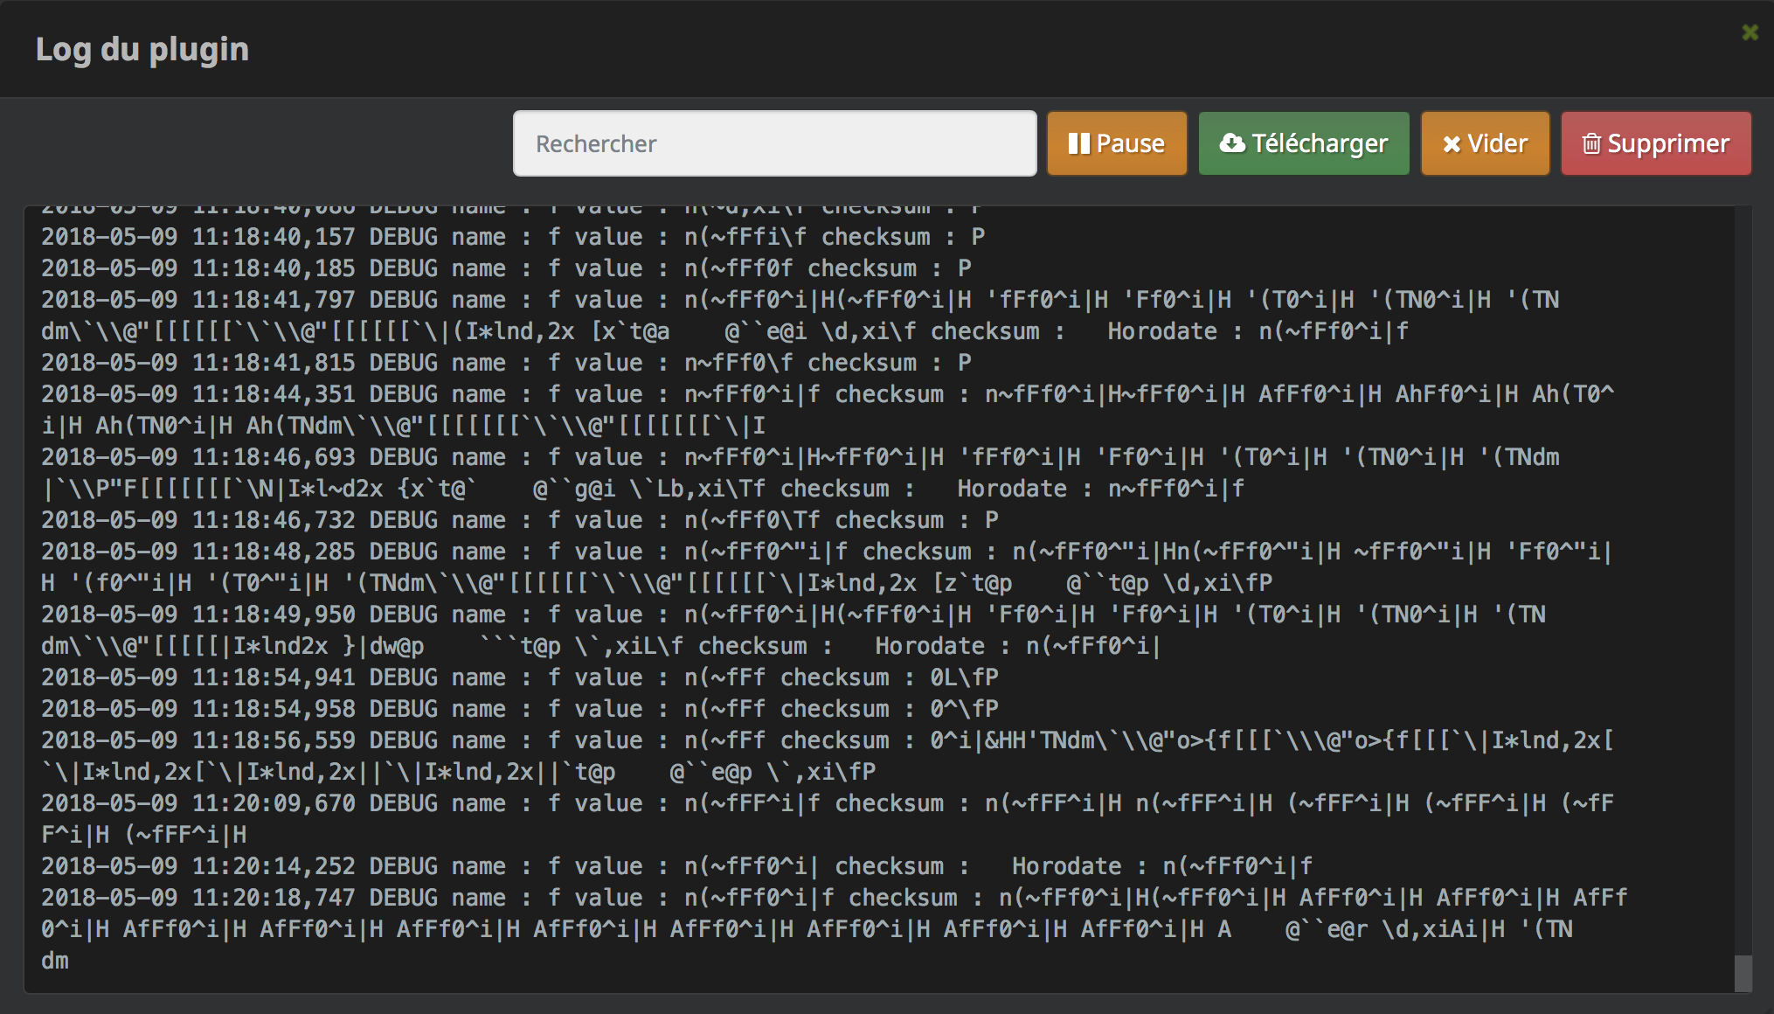This screenshot has width=1774, height=1014.
Task: Delete the log with Supprimer
Action: click(1656, 143)
